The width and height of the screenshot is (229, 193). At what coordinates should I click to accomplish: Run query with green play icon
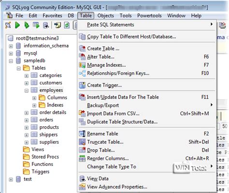pos(17,25)
